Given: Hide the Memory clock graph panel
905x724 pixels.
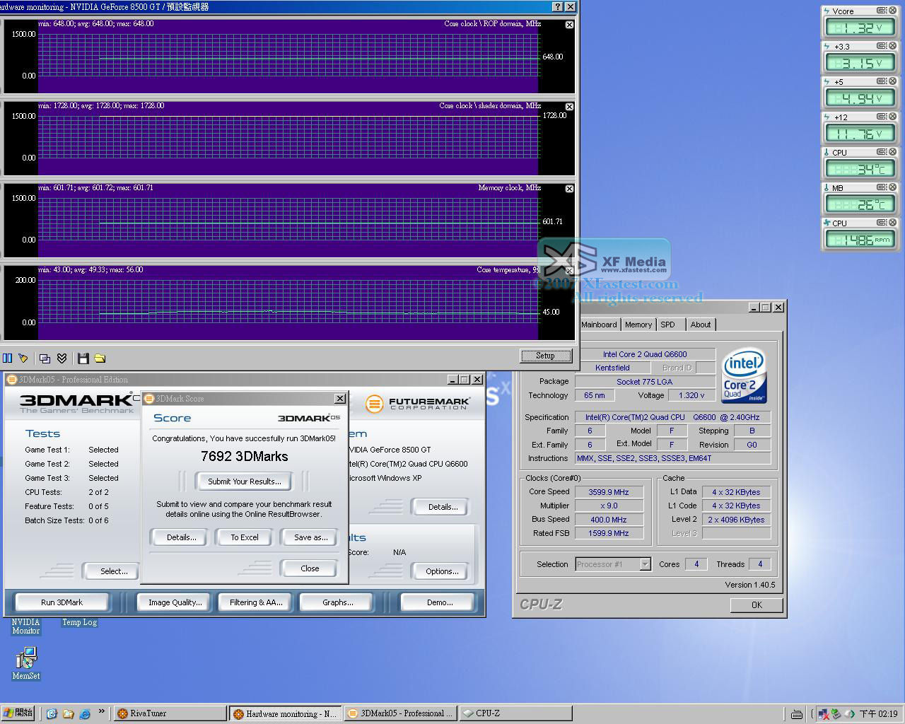Looking at the screenshot, I should 569,189.
